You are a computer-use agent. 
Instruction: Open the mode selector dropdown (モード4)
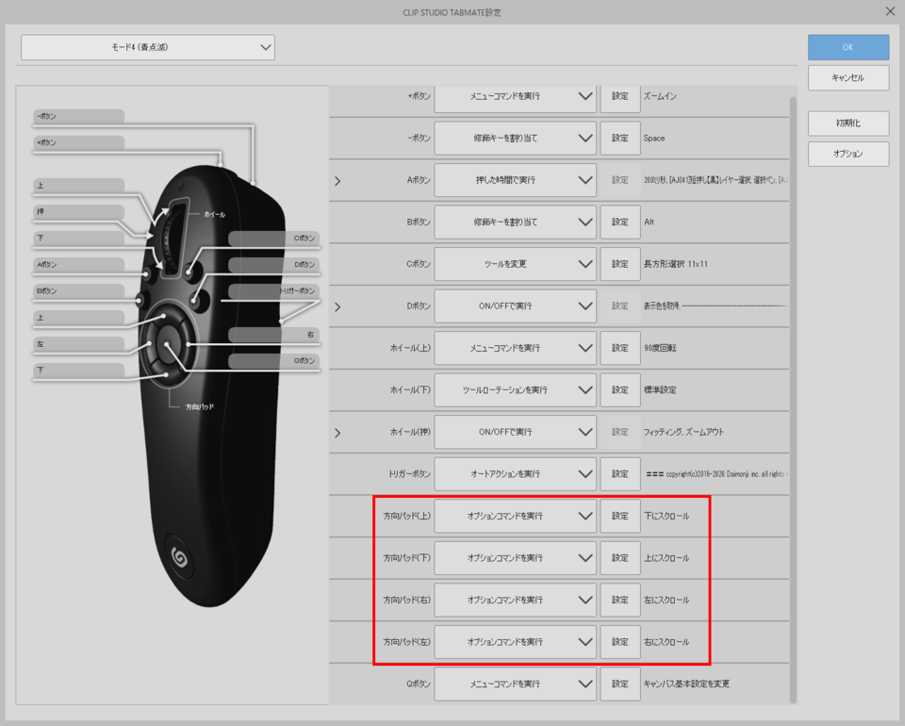click(x=148, y=47)
